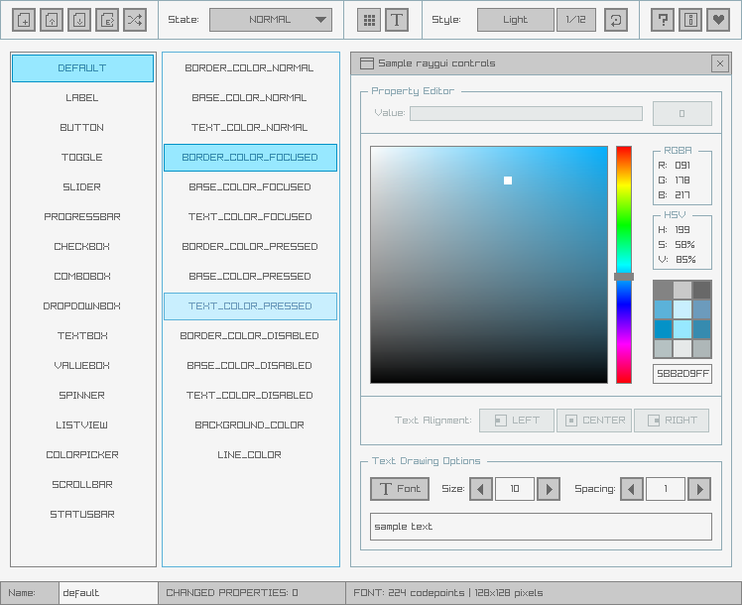
Task: Select SPINNER control item
Action: coord(82,396)
